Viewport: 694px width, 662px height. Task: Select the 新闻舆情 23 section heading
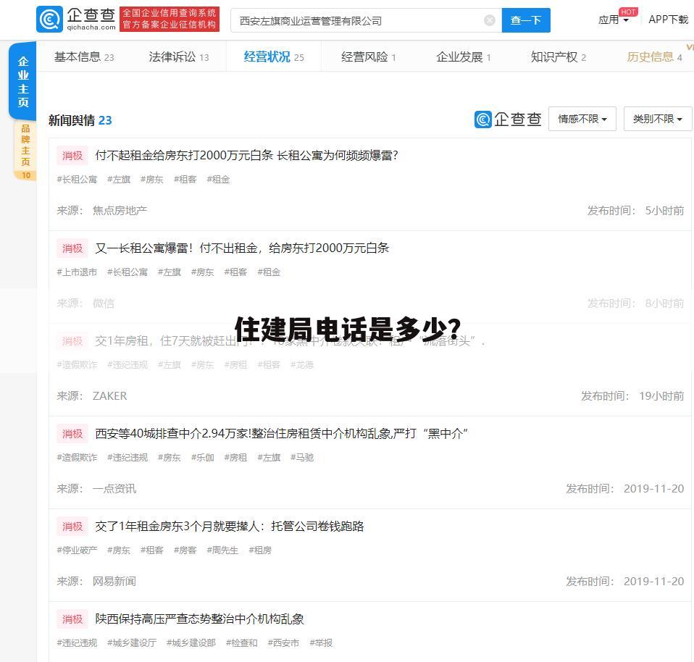[80, 120]
